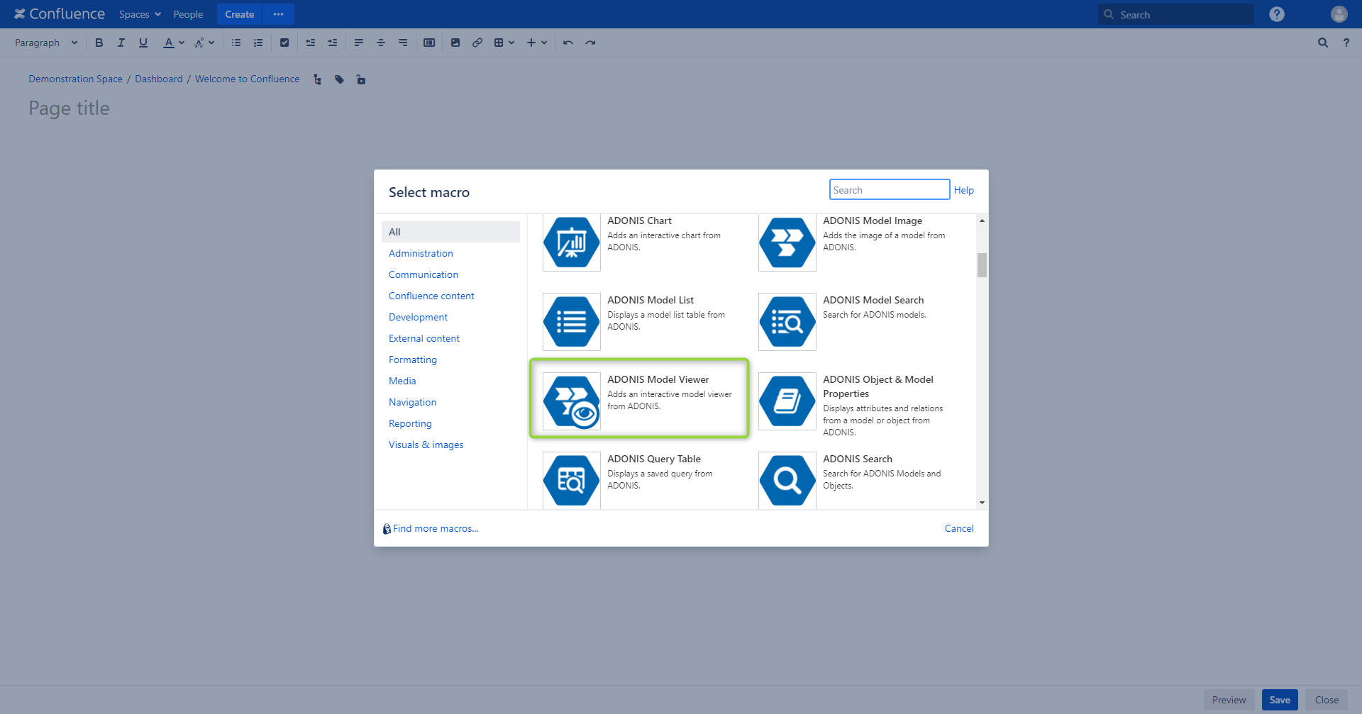Align text left
The width and height of the screenshot is (1362, 714).
[x=359, y=43]
